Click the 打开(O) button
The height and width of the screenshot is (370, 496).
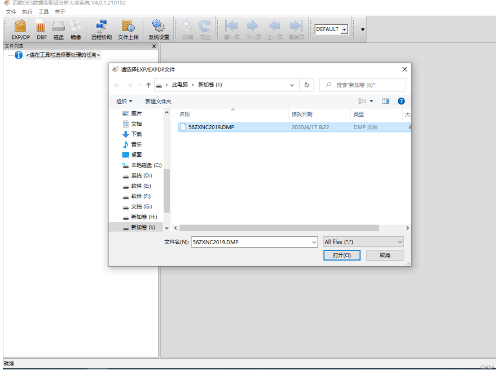pyautogui.click(x=342, y=256)
